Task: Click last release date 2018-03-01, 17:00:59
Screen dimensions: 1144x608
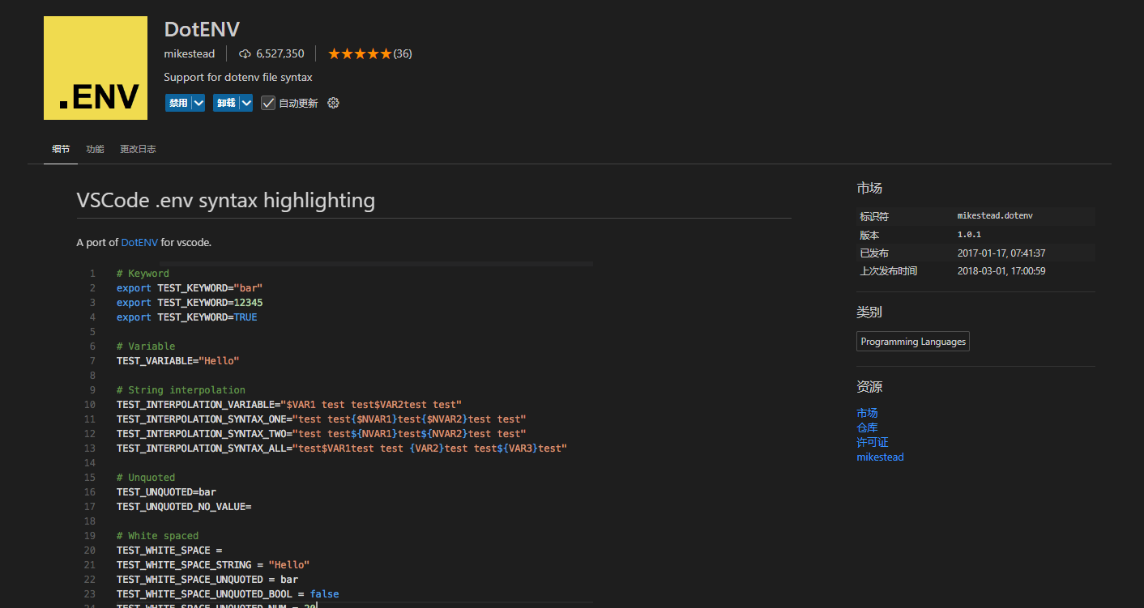Action: [x=1001, y=271]
